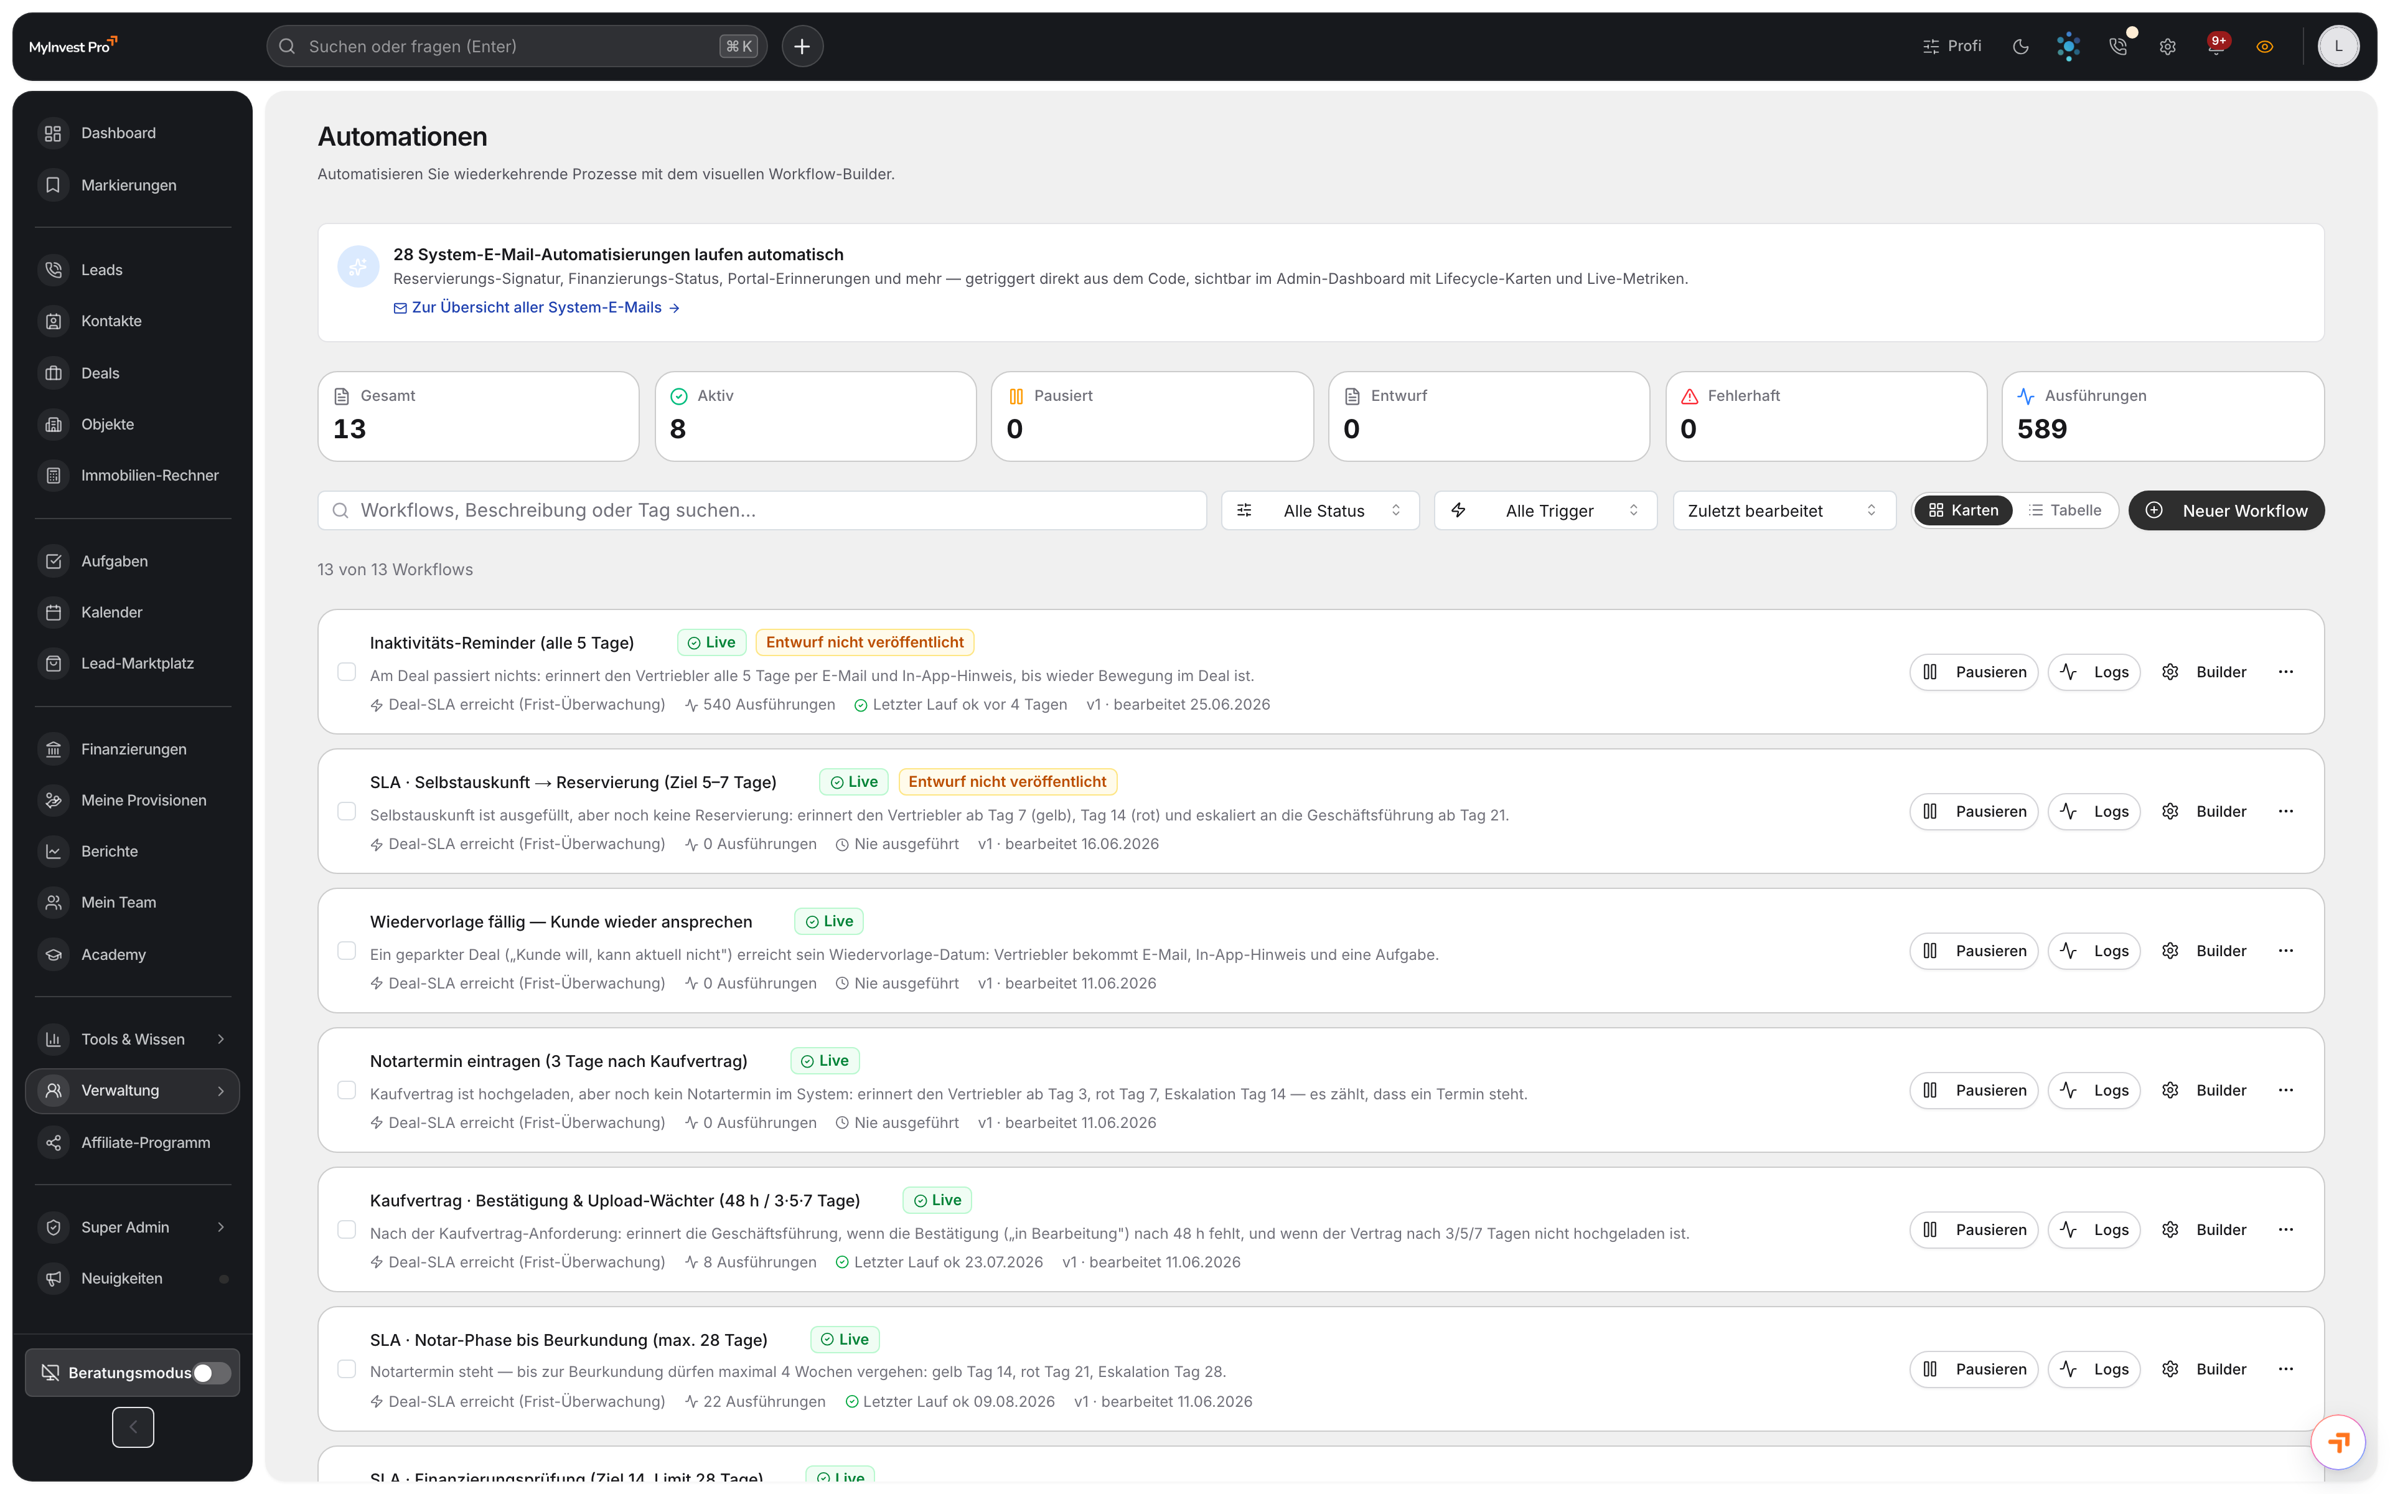The image size is (2390, 1494).
Task: Switch to Tabelle view
Action: [x=2064, y=510]
